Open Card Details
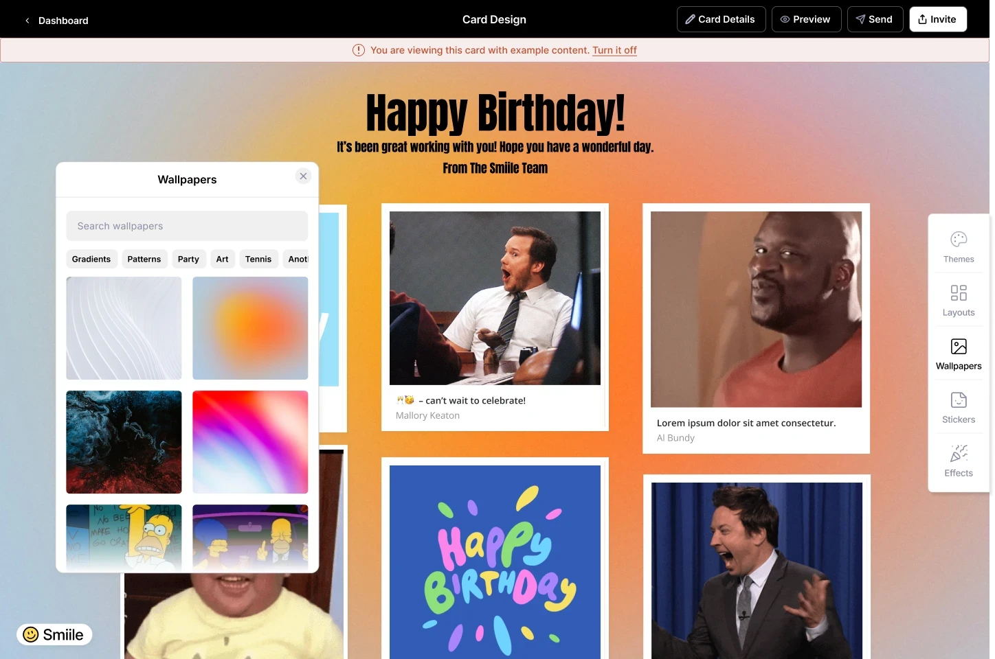This screenshot has height=659, width=995. (x=721, y=19)
